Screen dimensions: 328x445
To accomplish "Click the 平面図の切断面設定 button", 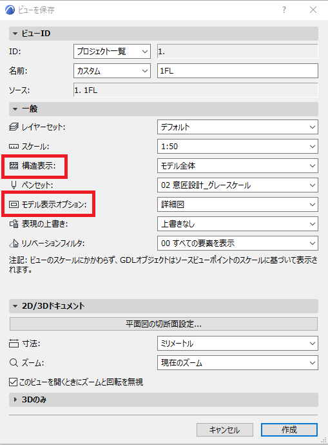I will tap(164, 324).
